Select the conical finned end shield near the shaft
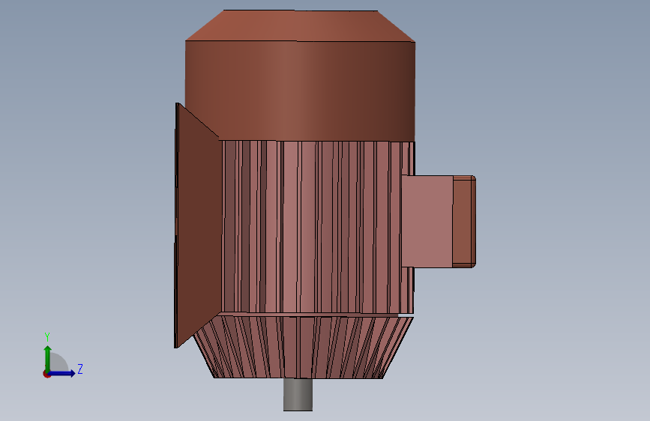The image size is (650, 421). tap(303, 348)
